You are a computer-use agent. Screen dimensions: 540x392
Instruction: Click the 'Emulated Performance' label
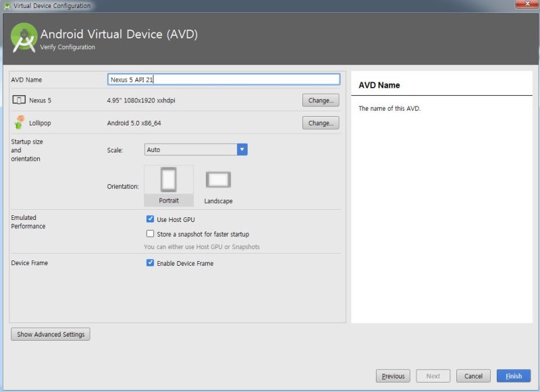[x=28, y=222]
